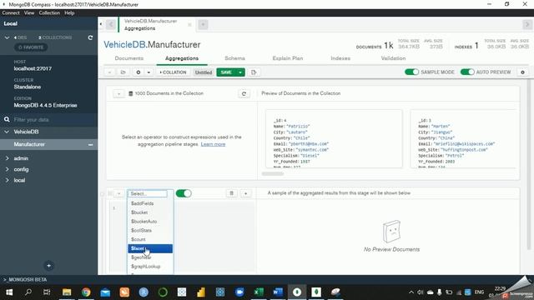
Task: Collapse the Local connection details chevron
Action: [7, 37]
